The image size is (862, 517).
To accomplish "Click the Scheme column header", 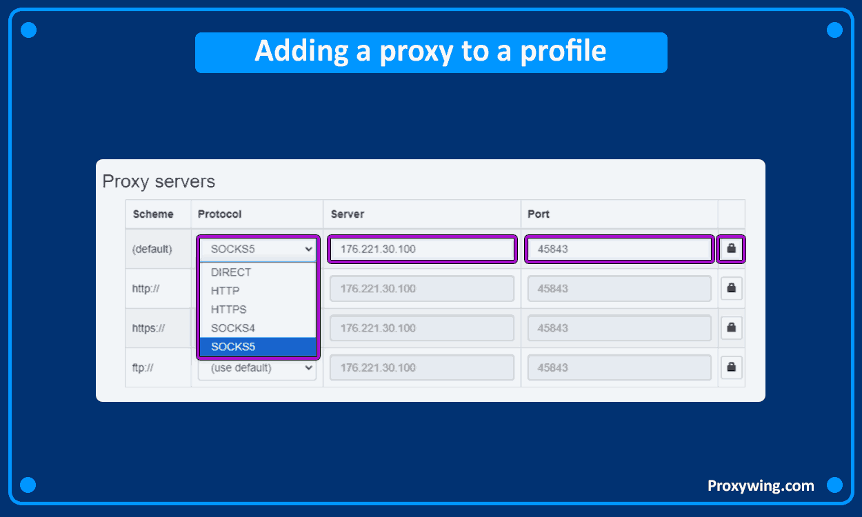I will point(153,214).
